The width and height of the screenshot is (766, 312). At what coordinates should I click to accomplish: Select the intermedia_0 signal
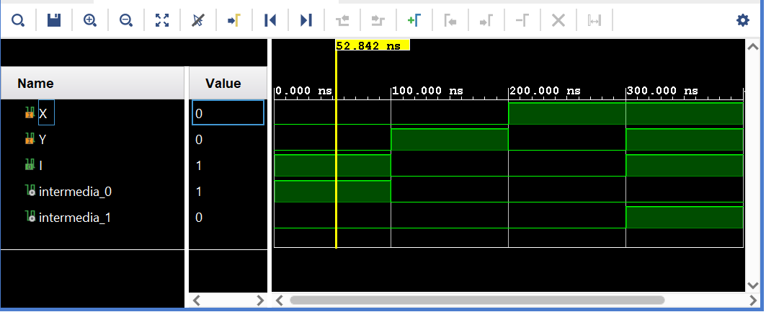[75, 192]
